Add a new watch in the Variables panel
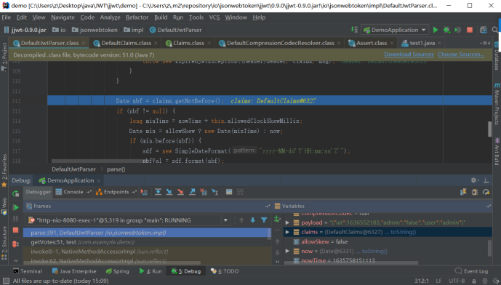This screenshot has width=501, height=285. click(277, 219)
